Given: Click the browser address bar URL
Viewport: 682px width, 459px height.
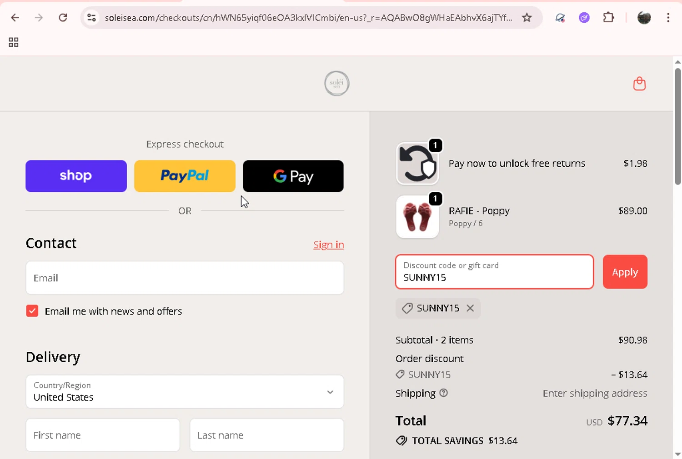Looking at the screenshot, I should pos(308,18).
